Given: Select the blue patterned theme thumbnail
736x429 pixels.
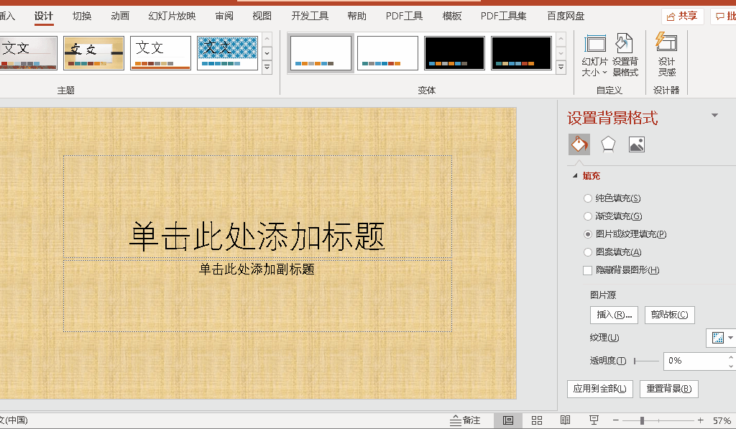Looking at the screenshot, I should click(x=227, y=52).
